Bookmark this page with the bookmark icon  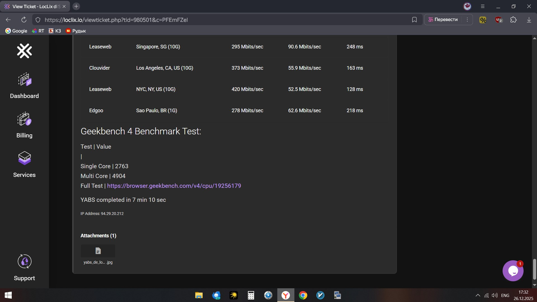tap(414, 20)
